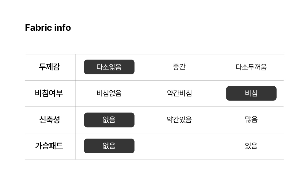Image resolution: width=308 pixels, height=169 pixels.
Task: Select the 약간비침 option
Action: (x=179, y=93)
